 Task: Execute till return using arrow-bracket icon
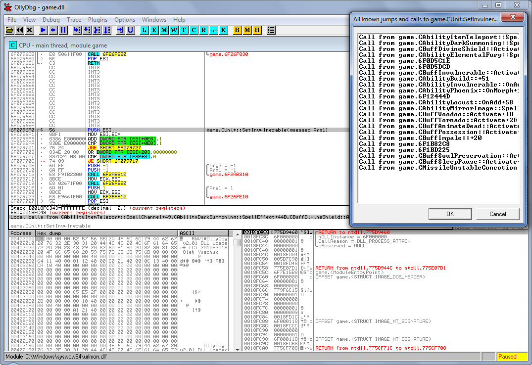(x=120, y=30)
